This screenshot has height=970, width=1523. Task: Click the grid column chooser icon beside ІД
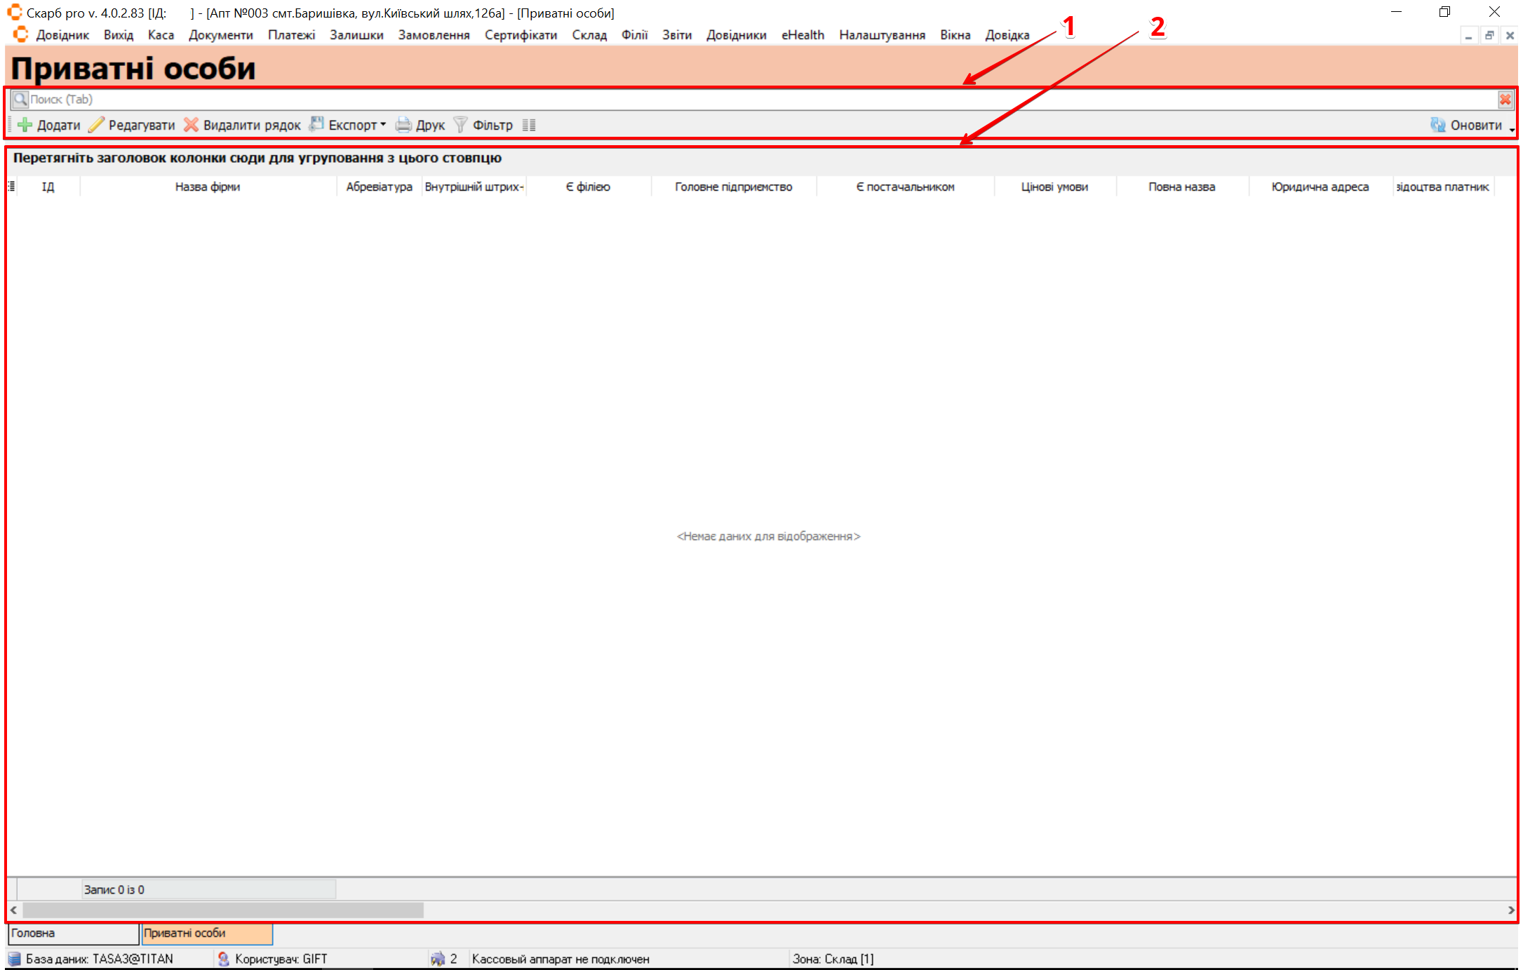click(x=11, y=187)
